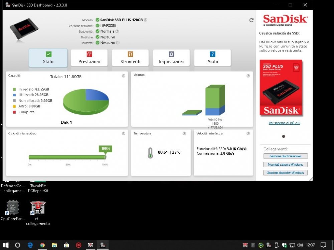The width and height of the screenshot is (334, 250).
Task: Open the Volume panel help icon
Action: [248, 76]
